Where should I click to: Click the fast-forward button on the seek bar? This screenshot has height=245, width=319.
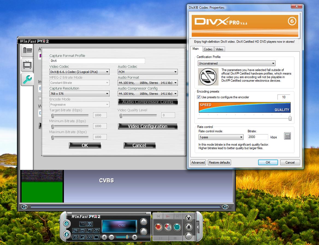tap(225, 207)
